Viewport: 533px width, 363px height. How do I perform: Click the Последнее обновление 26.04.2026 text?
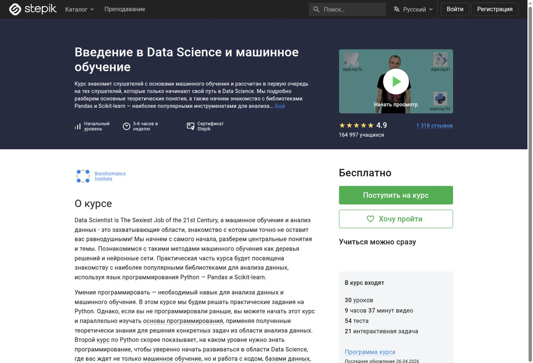[382, 361]
